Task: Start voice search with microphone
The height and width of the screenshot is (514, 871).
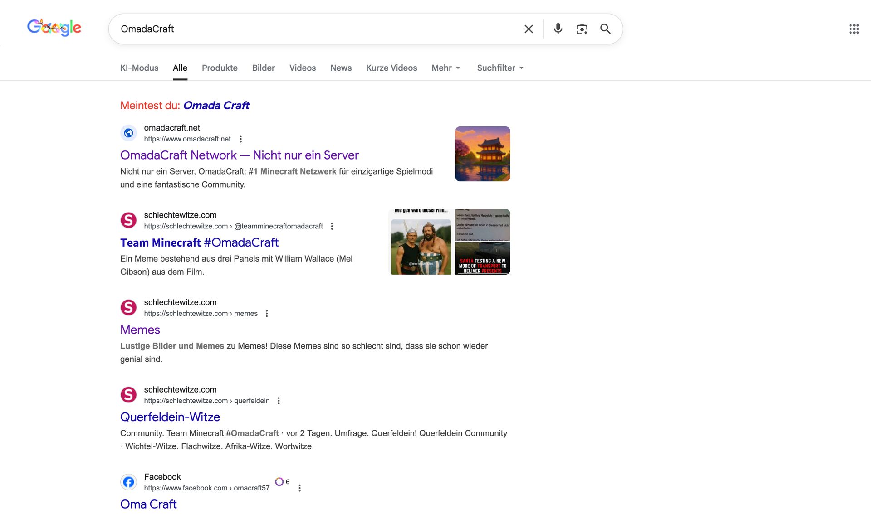Action: tap(558, 29)
